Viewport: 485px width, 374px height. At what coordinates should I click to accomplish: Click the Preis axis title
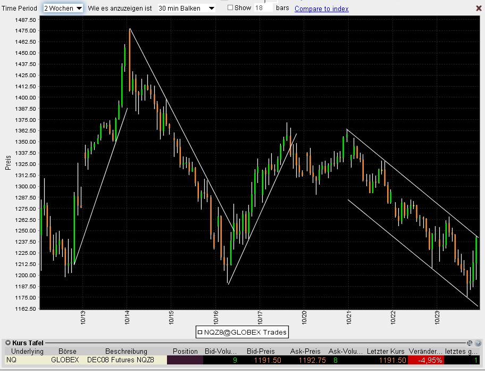click(8, 163)
